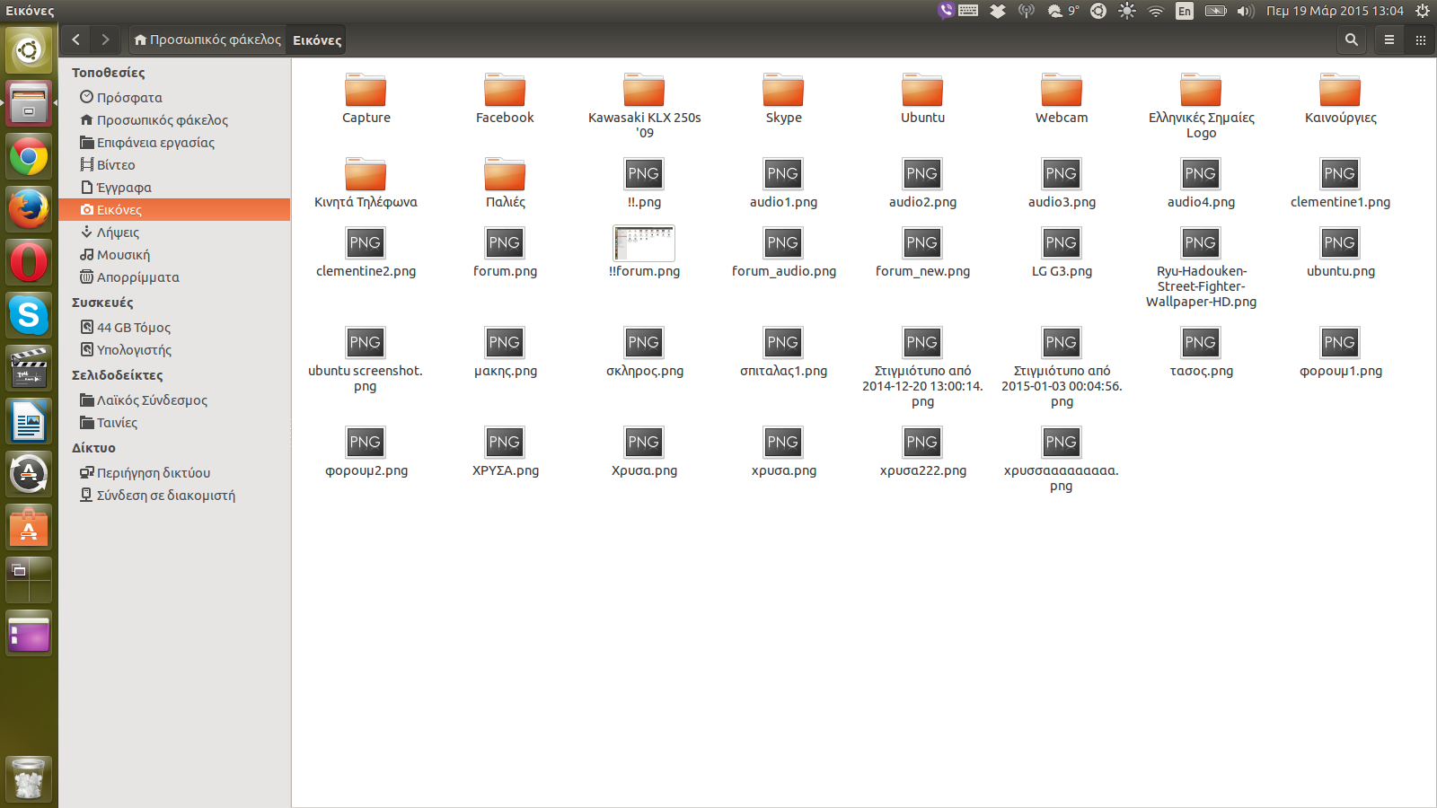
Task: Open the Kawasaki KLX 250s '09 folder
Action: tap(644, 92)
